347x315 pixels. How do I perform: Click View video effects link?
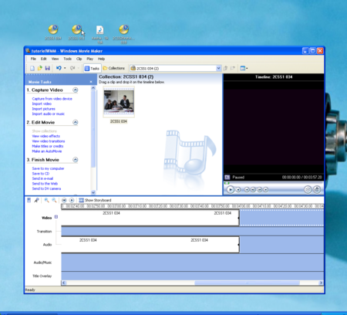[45, 136]
